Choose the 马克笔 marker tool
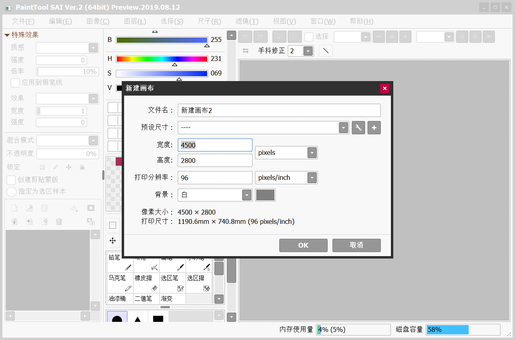This screenshot has height=340, width=515. pyautogui.click(x=120, y=283)
